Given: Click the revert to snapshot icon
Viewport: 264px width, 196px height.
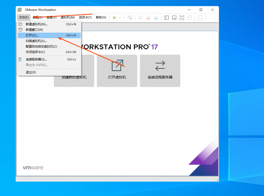Looking at the screenshot, I should tap(148, 18).
